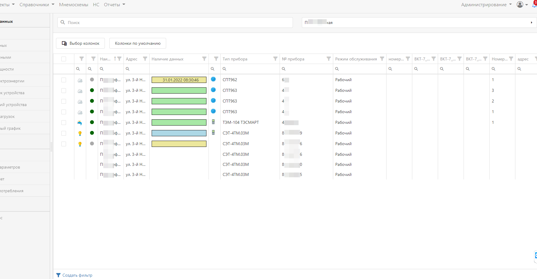This screenshot has height=279, width=537.
Task: Click the sidebar splitter drag handle
Action: [x=51, y=147]
